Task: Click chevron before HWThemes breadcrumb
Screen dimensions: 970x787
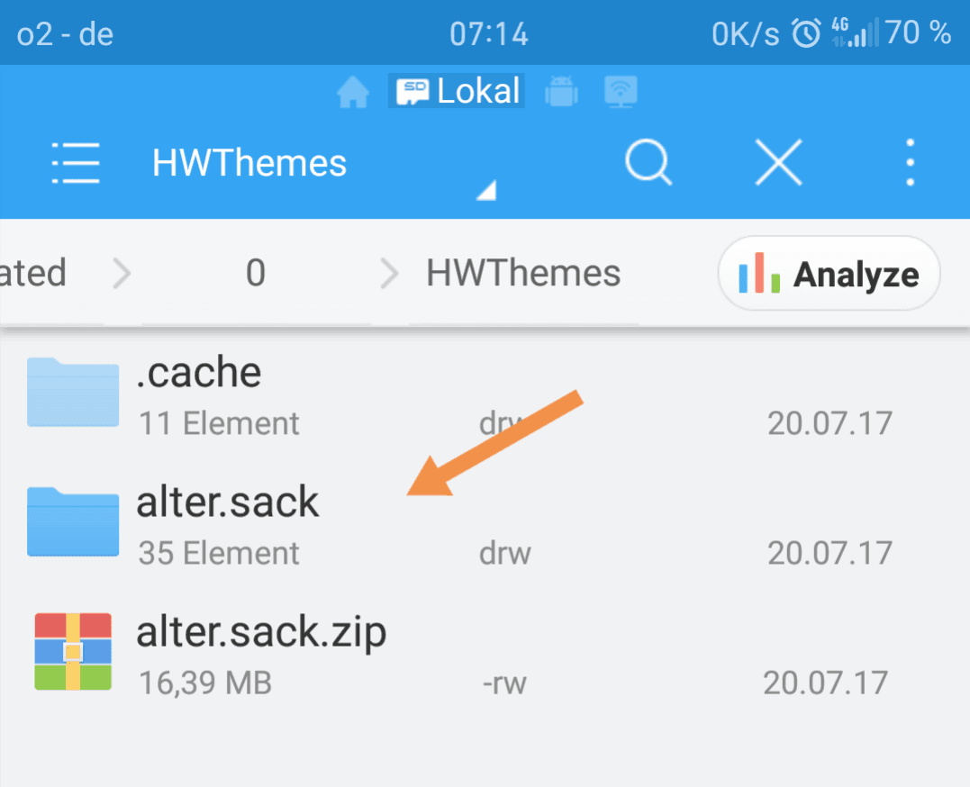Action: pos(389,274)
